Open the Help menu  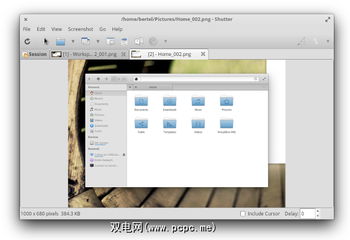pos(117,29)
